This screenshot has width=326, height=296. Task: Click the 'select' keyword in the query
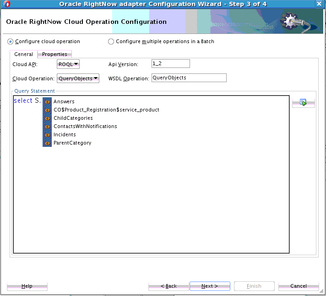tap(23, 101)
